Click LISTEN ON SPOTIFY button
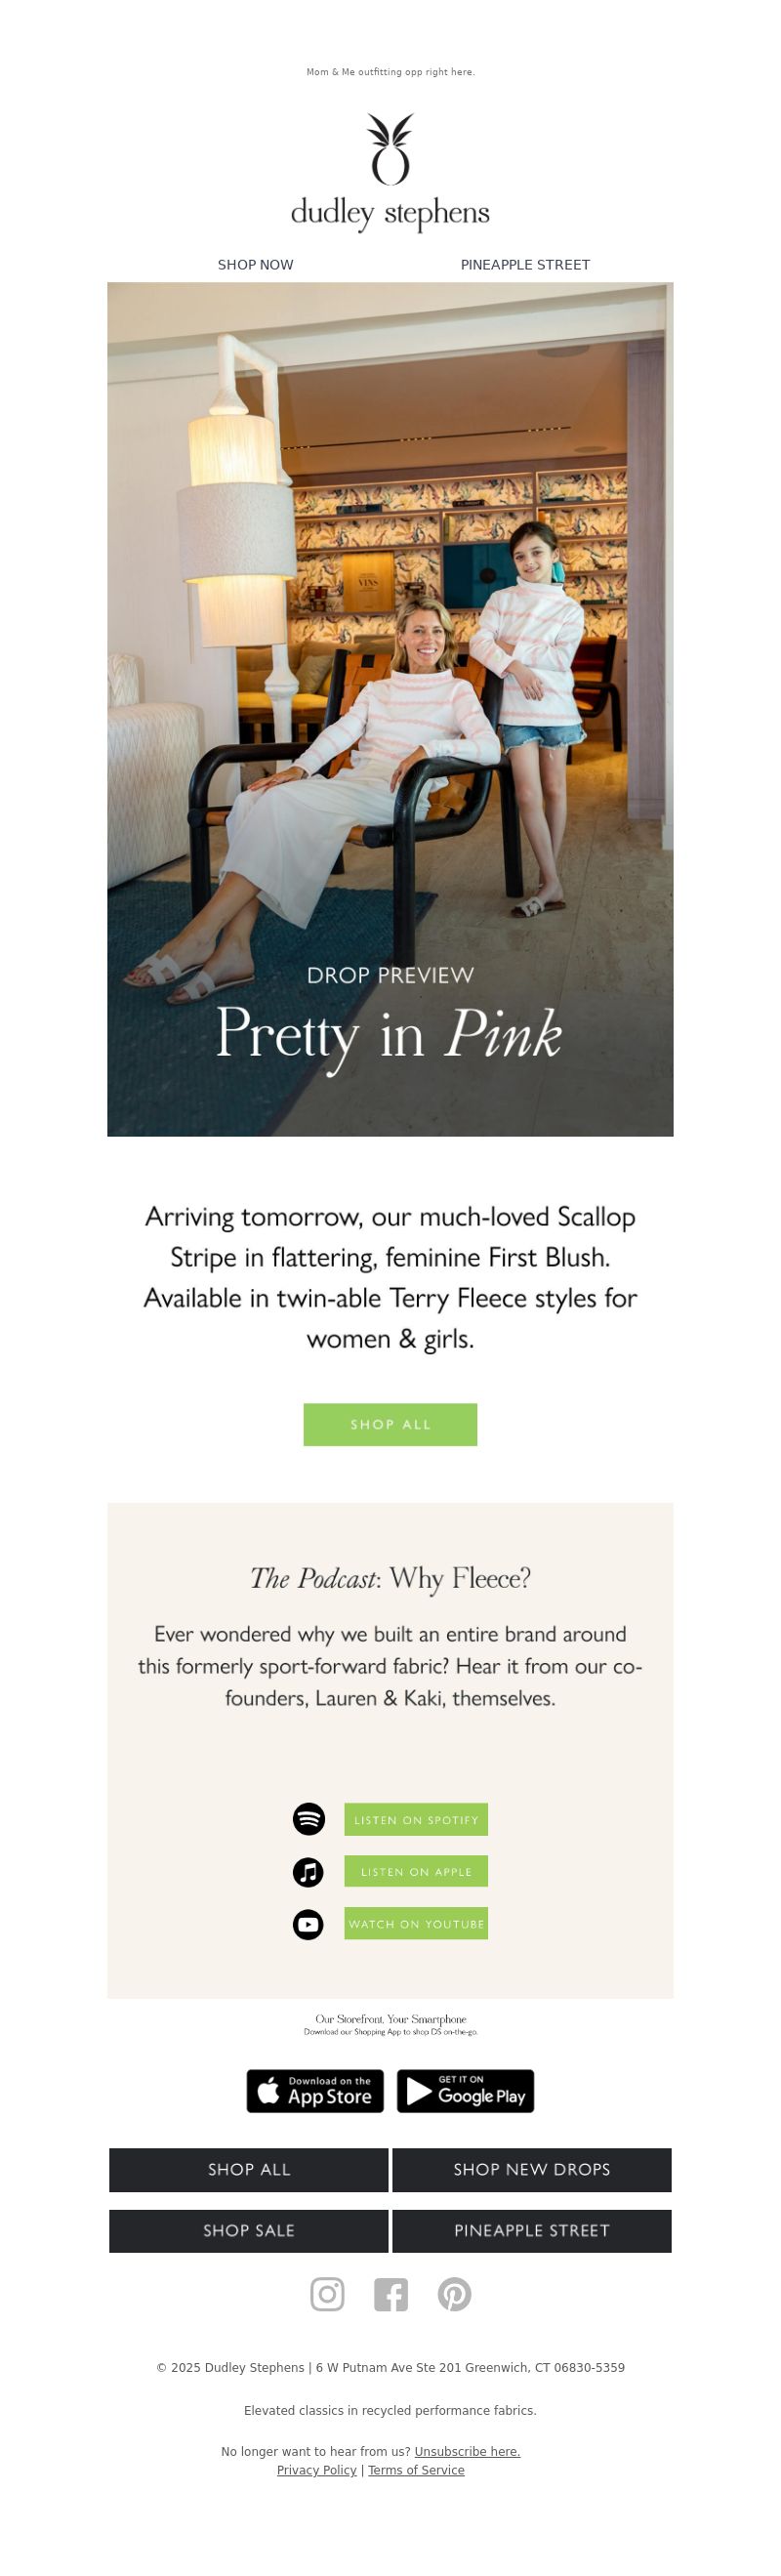 (416, 1820)
